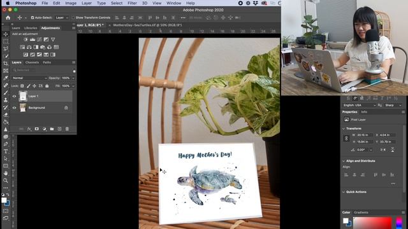
Task: Open the MothersDay-SeaTurtles document tab
Action: click(x=147, y=25)
